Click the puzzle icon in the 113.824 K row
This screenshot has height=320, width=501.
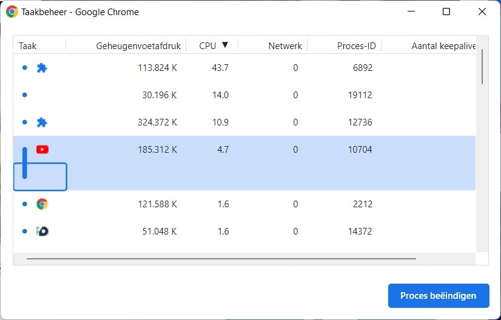42,68
